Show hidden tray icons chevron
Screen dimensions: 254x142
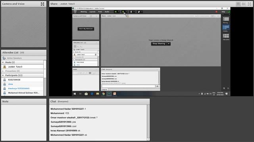point(199,94)
